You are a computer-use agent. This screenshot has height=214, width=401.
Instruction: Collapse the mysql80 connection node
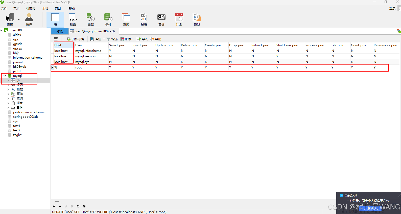coord(2,30)
